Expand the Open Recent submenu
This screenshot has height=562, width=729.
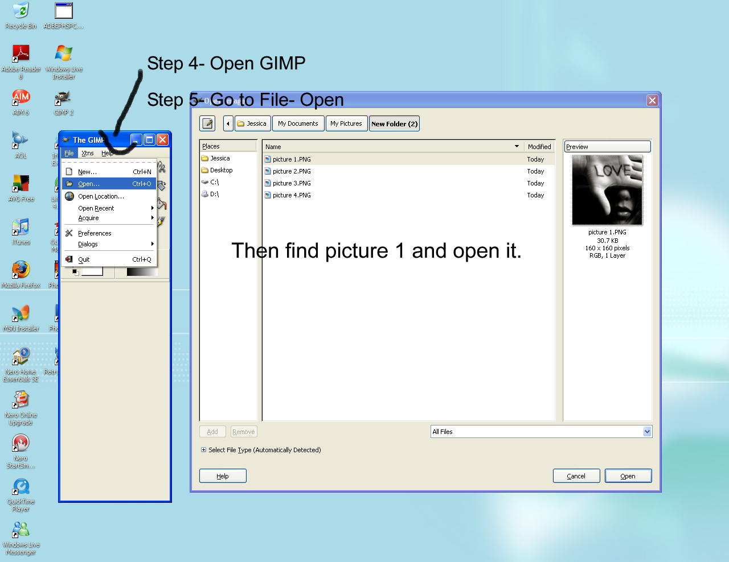pos(109,208)
